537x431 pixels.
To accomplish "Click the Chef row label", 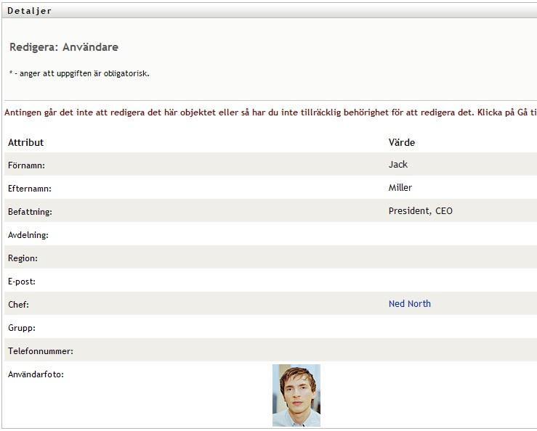I will 18,305.
